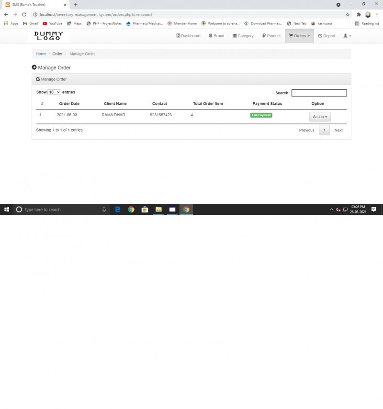The height and width of the screenshot is (409, 383).
Task: Open the Report nav item
Action: pos(327,36)
